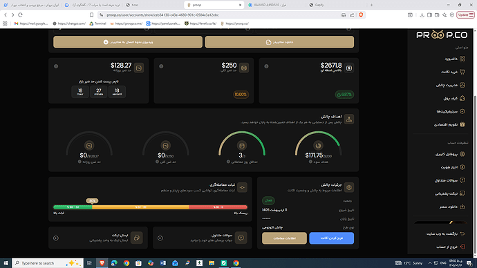Click the 18 hour countdown box
Viewport: 477px width, 268px height.
click(x=80, y=92)
